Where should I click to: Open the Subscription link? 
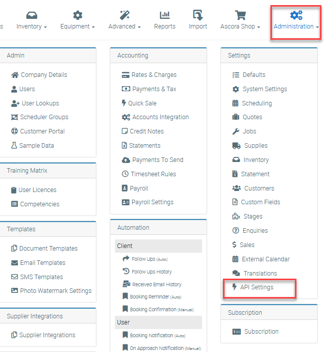[x=261, y=332]
